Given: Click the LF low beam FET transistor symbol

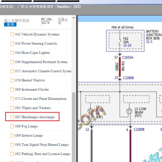Looking at the screenshot, I should tap(129, 111).
